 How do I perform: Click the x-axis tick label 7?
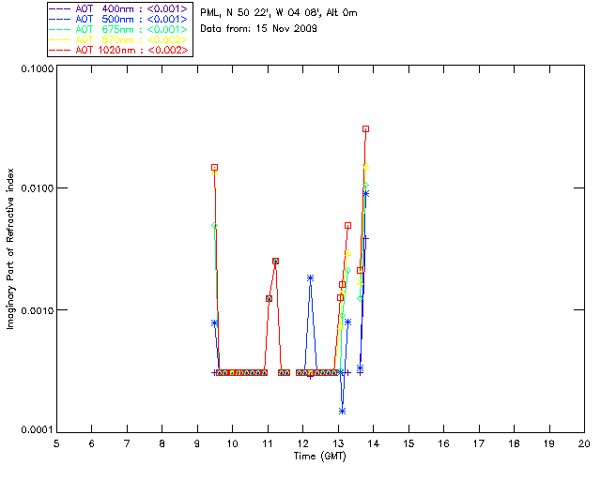[127, 443]
